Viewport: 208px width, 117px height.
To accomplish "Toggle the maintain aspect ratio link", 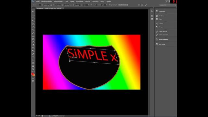I will [x=71, y=5].
